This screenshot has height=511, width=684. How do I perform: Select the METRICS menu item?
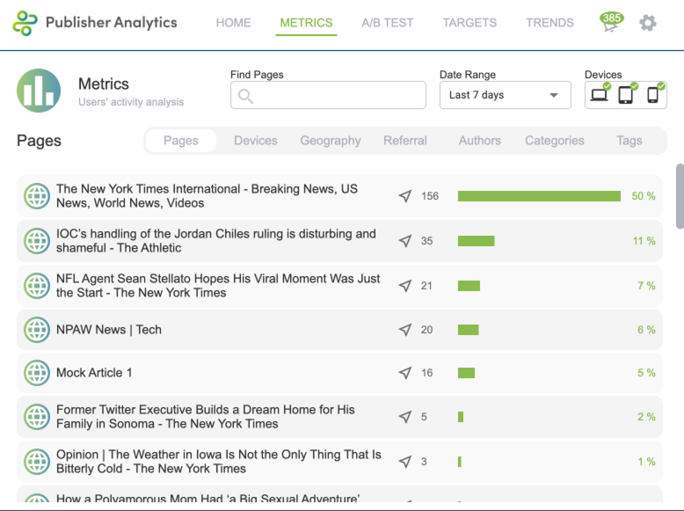306,23
